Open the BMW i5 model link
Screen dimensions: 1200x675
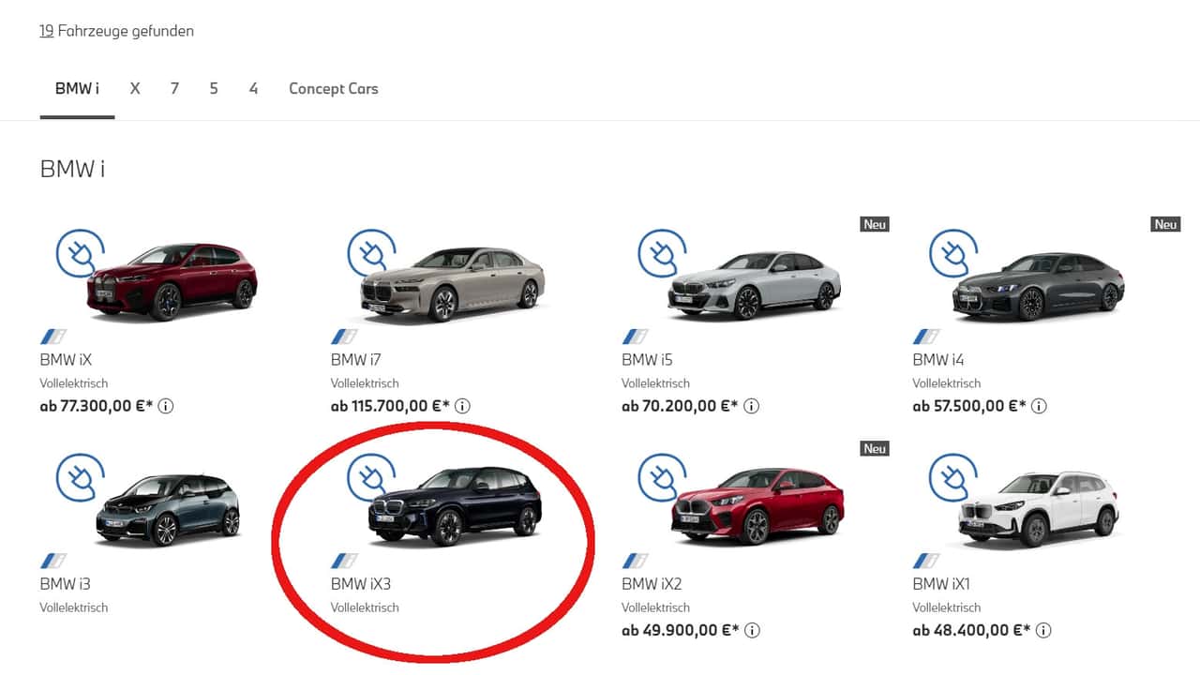pos(647,360)
